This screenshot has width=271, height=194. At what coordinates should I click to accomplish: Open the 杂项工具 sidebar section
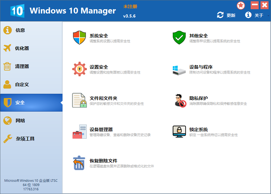point(25,139)
